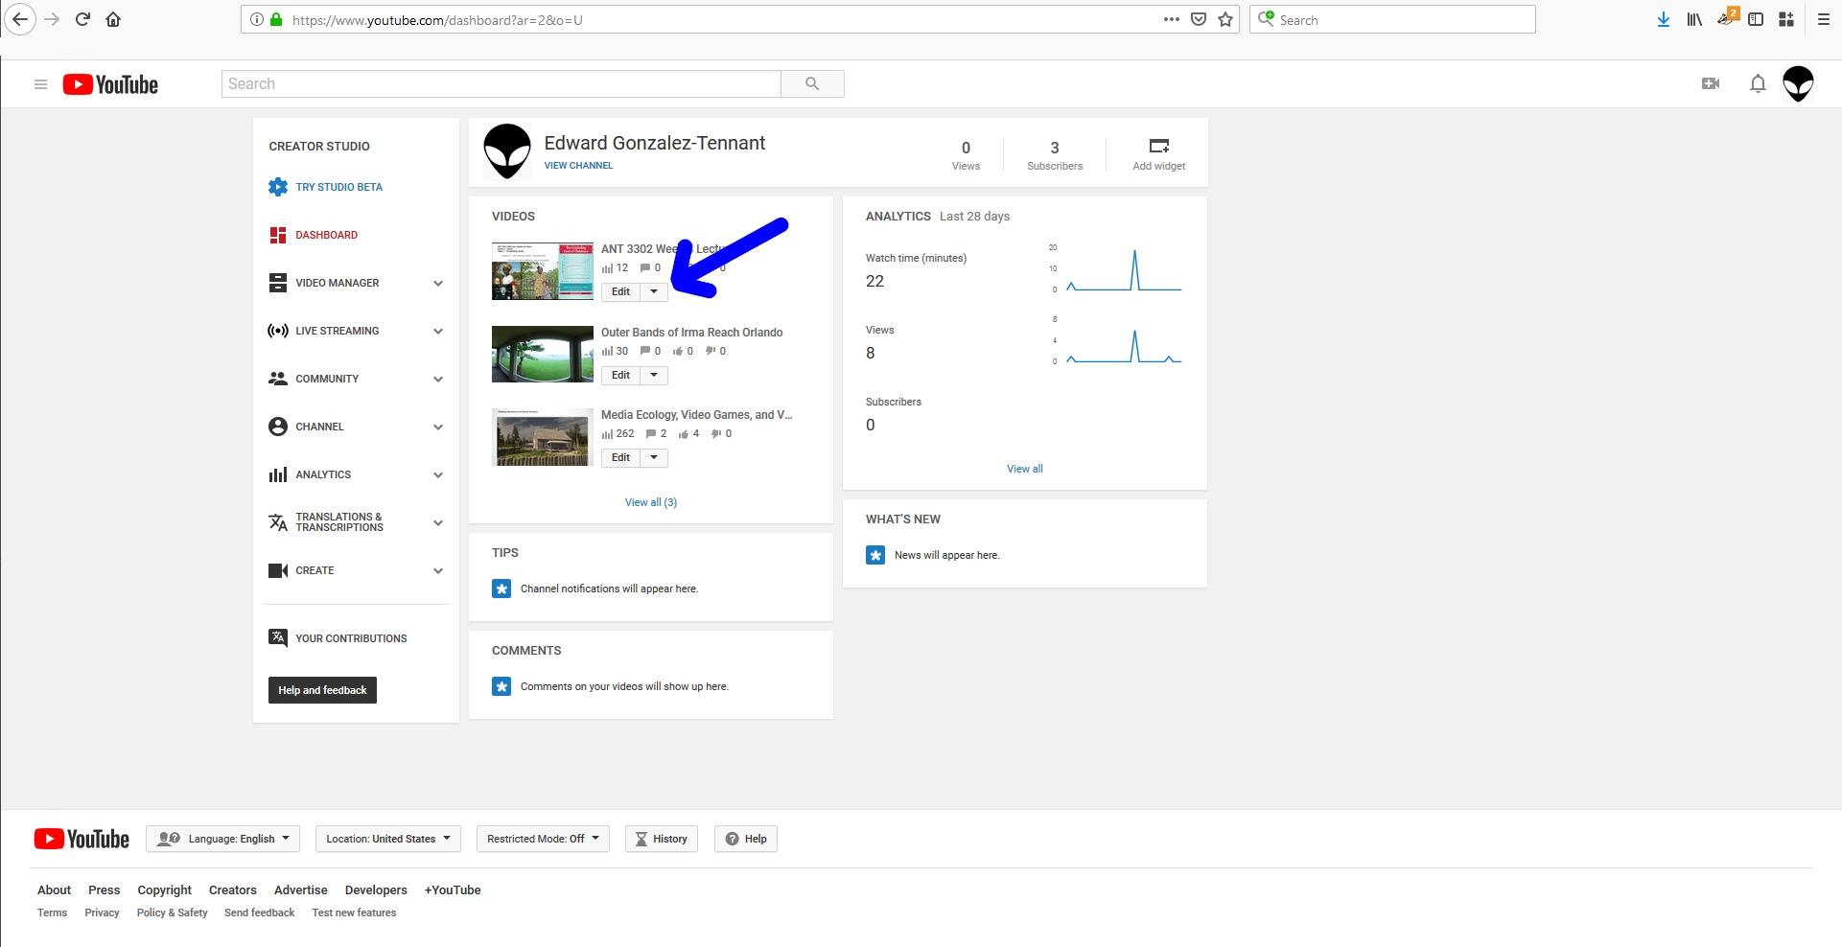Open the Media Ecology video thumbnail
Image resolution: width=1842 pixels, height=947 pixels.
point(542,437)
